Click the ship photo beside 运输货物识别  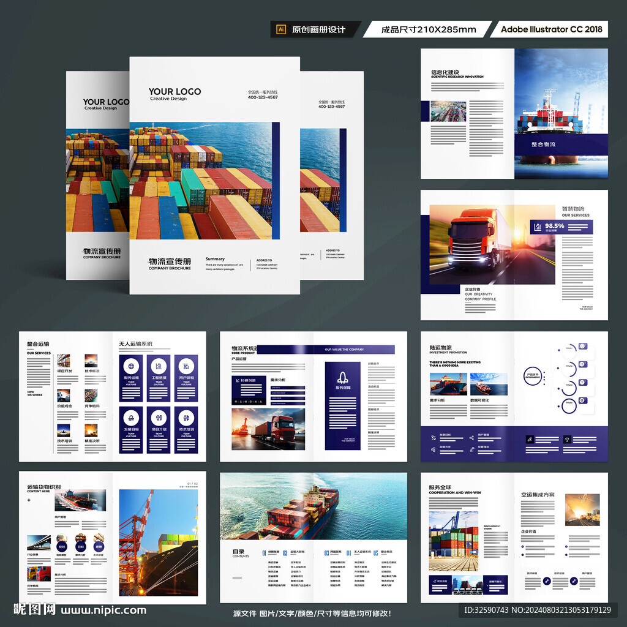[x=80, y=500]
